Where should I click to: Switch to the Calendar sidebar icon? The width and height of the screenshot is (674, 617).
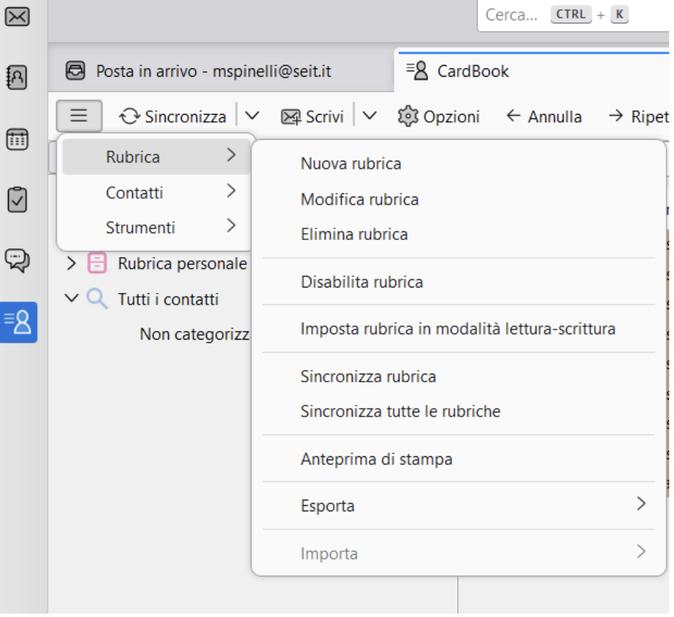tap(17, 139)
